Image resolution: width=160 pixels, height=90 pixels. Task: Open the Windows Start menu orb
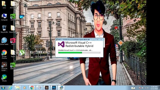3,88
